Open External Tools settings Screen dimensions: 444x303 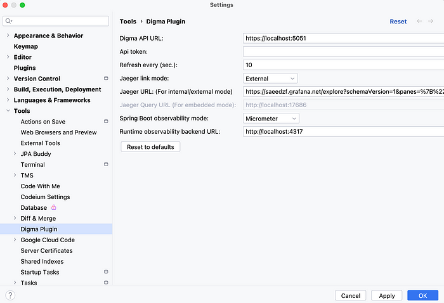point(40,143)
